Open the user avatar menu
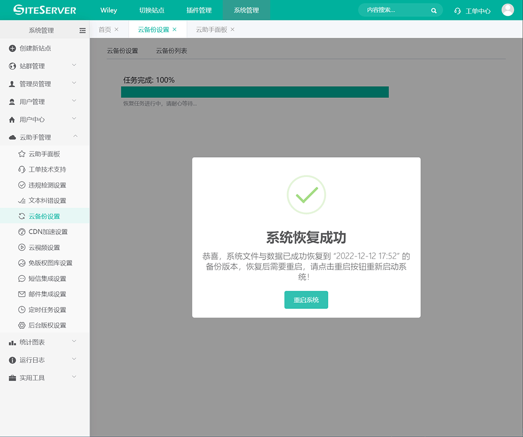This screenshot has height=437, width=523. pyautogui.click(x=508, y=10)
